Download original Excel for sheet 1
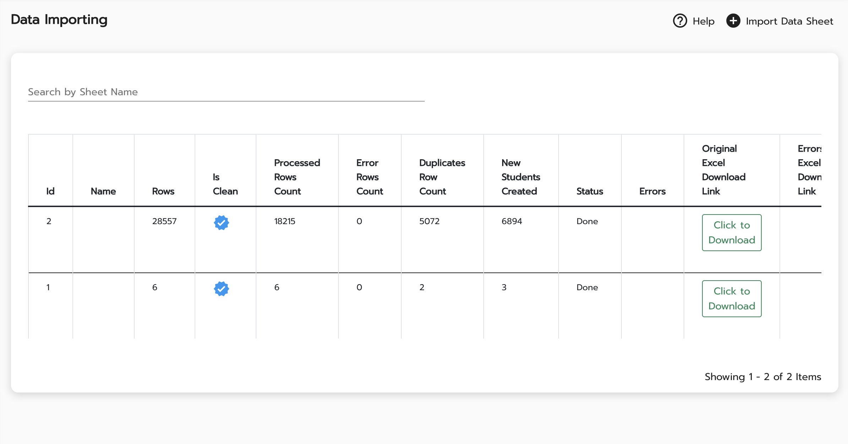The image size is (848, 444). pos(732,299)
